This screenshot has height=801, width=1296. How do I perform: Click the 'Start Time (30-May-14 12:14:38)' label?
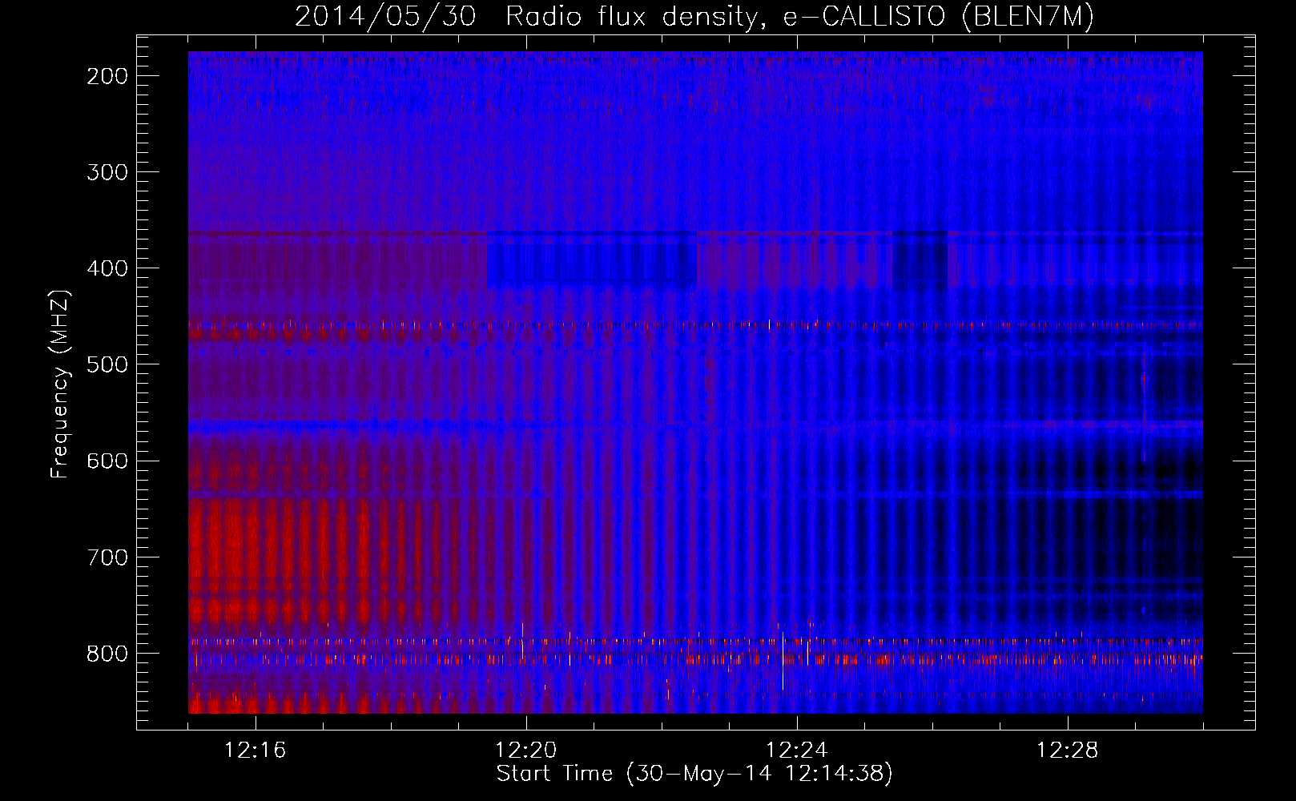(x=694, y=774)
